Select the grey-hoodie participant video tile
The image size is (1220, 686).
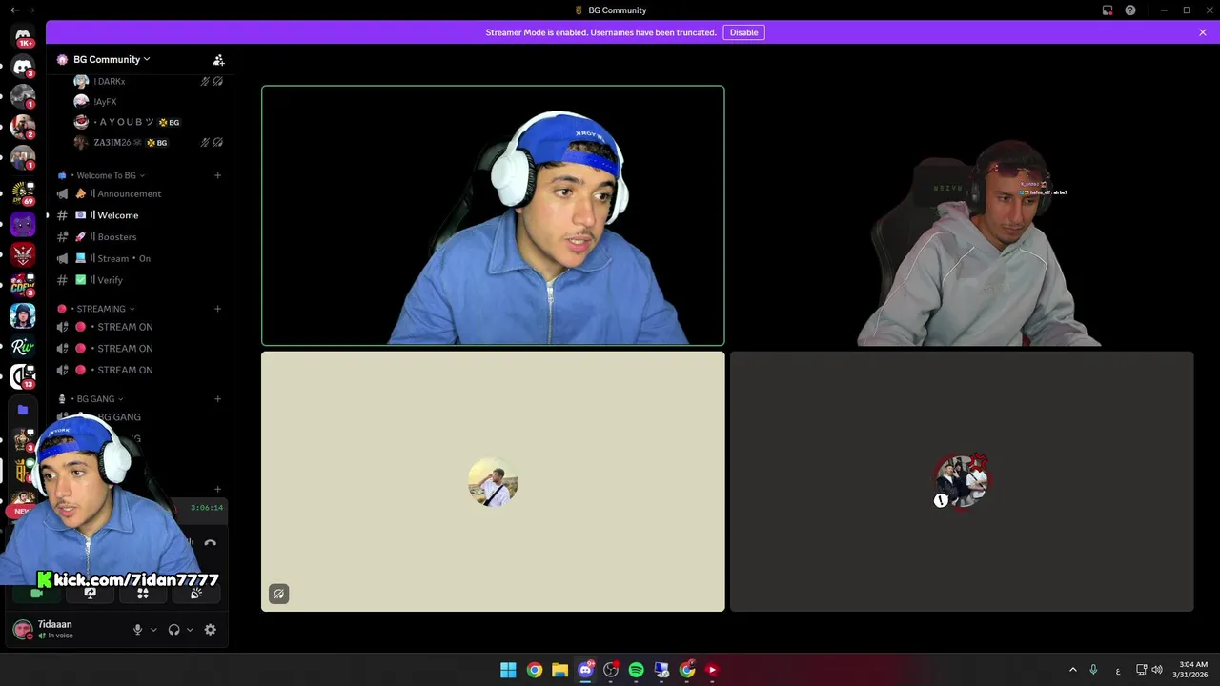click(962, 215)
